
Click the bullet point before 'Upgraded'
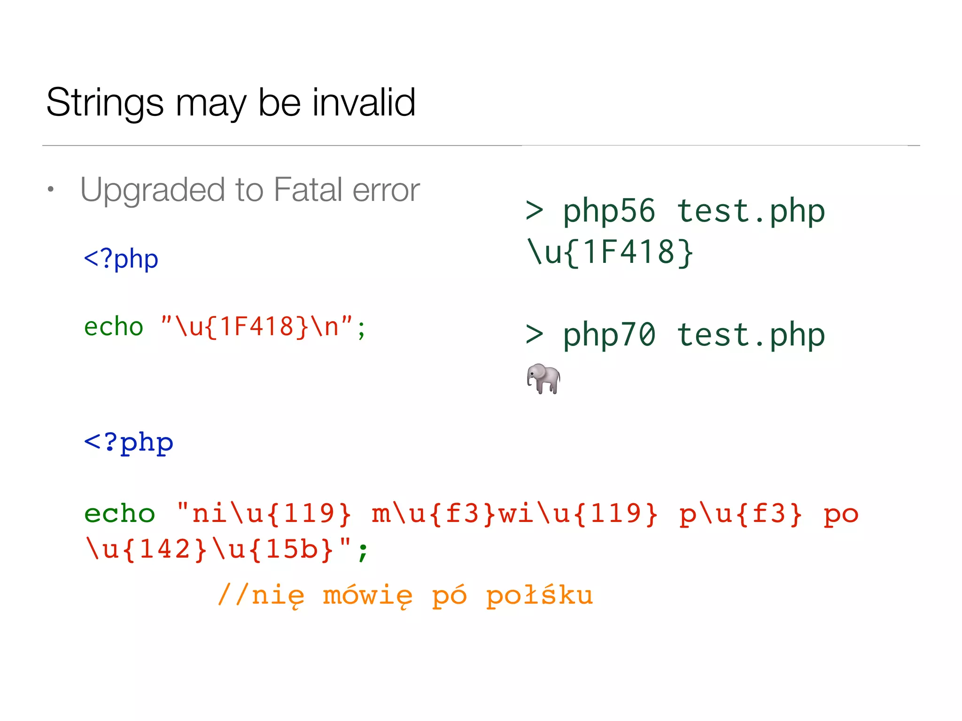pos(51,190)
